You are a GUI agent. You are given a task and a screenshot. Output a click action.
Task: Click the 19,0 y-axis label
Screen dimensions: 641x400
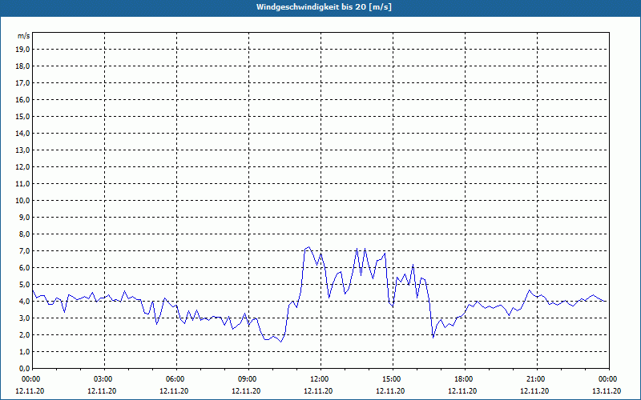[x=22, y=50]
